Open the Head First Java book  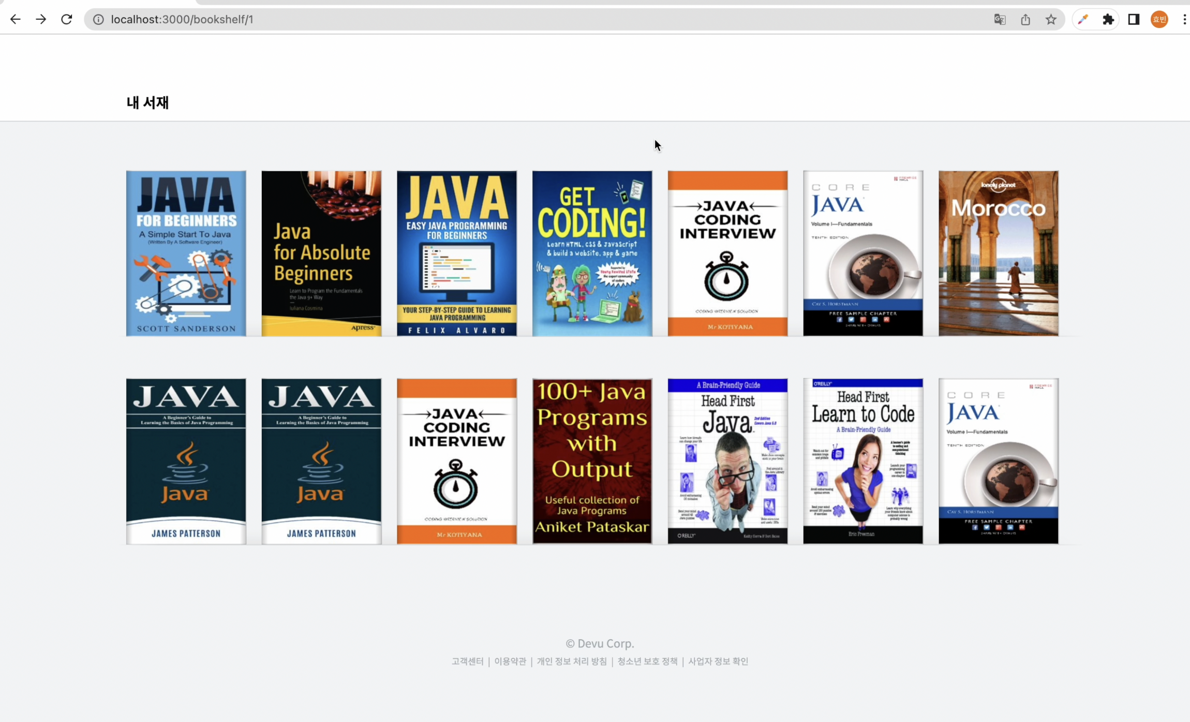(728, 461)
